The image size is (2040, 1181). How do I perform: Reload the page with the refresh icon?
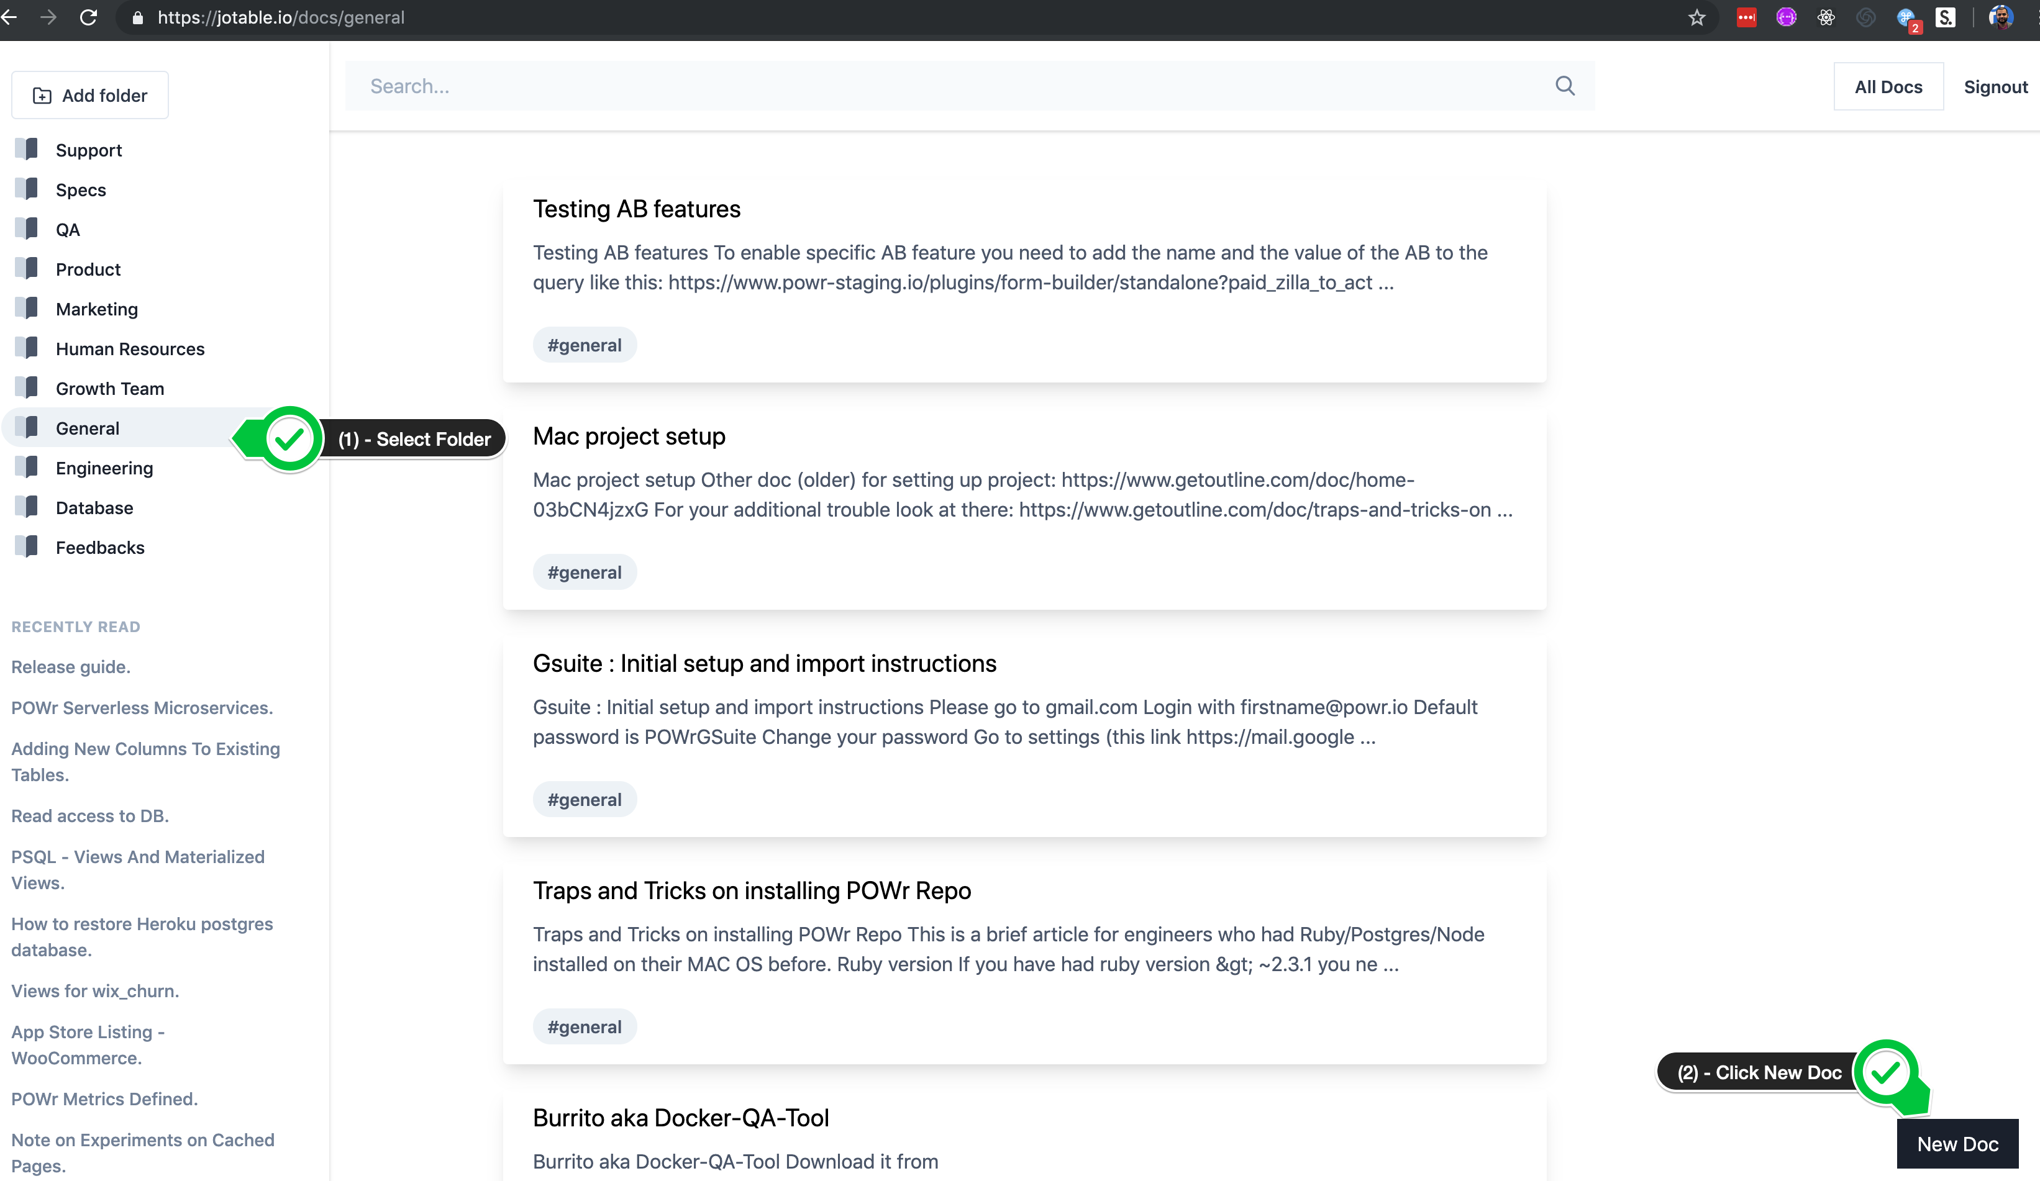tap(88, 18)
